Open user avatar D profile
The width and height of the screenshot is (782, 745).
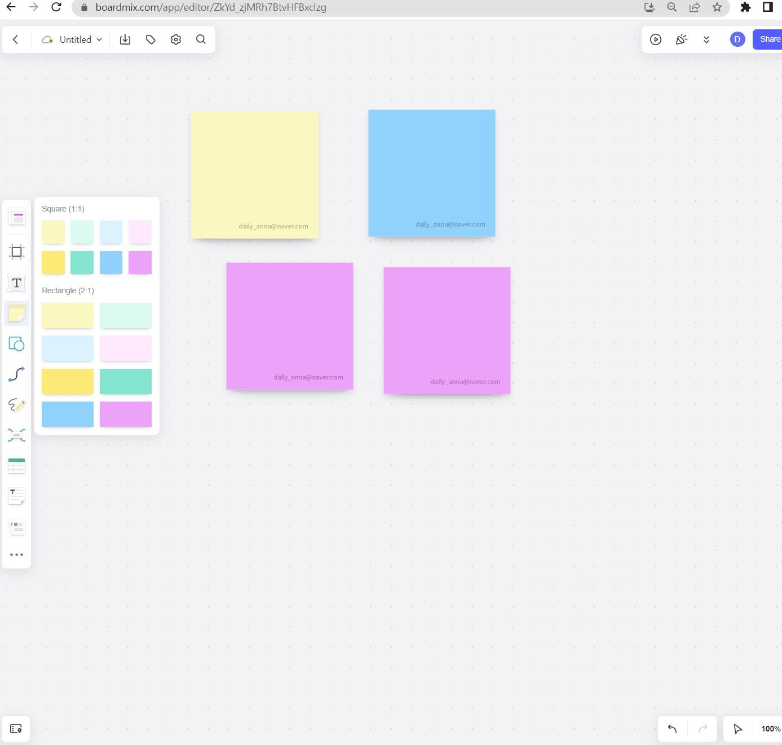coord(737,39)
